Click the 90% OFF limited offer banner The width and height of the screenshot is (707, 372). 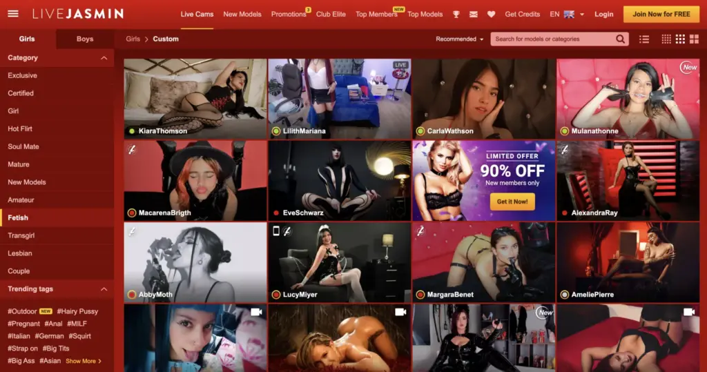[x=483, y=181]
